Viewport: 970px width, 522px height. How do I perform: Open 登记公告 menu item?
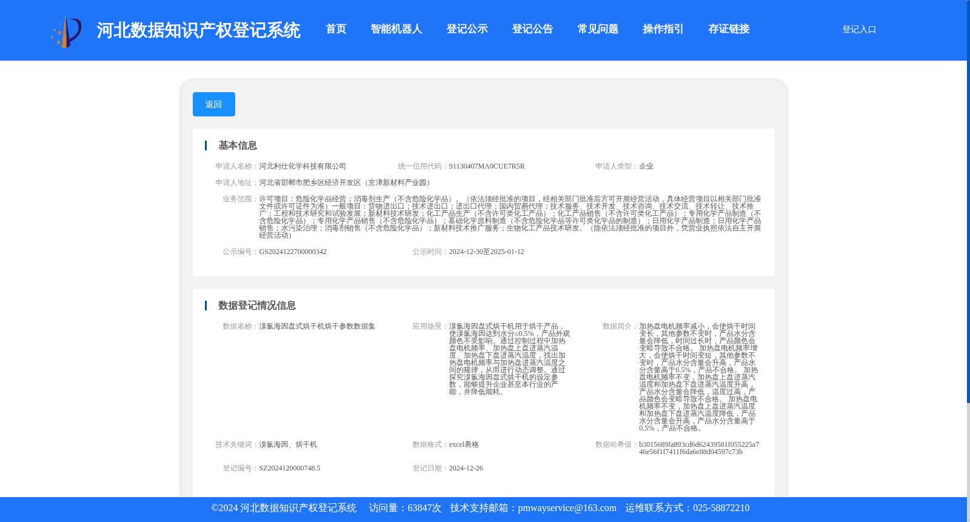tap(532, 29)
